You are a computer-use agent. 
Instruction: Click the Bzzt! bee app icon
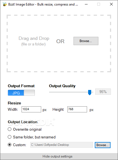tap(5, 4)
